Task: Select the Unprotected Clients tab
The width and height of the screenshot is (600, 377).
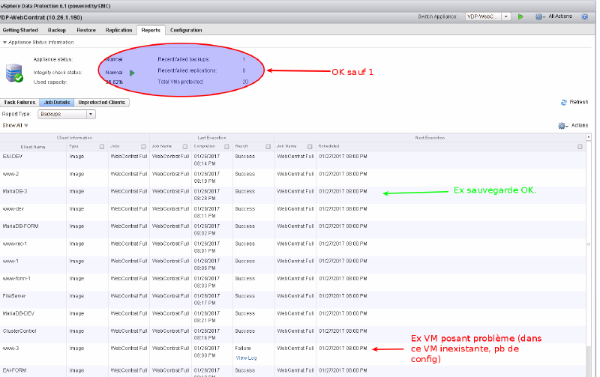Action: click(102, 102)
